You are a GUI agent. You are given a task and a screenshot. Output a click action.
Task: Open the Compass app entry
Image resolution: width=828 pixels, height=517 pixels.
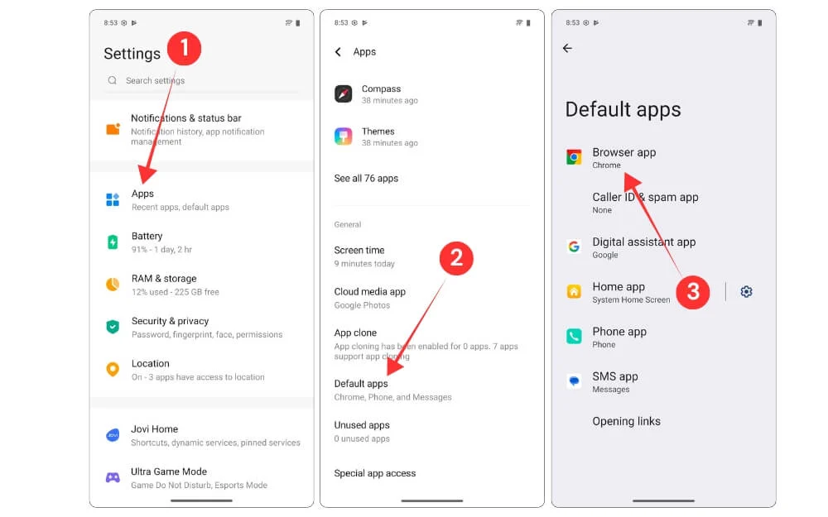coord(432,94)
